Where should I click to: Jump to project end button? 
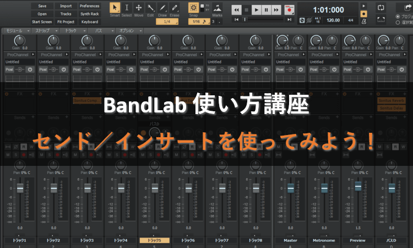pyautogui.click(x=289, y=19)
